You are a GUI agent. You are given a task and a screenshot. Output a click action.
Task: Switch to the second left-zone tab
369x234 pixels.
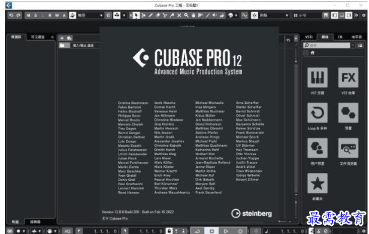coord(38,37)
